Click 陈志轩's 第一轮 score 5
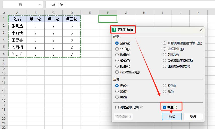 click(35, 54)
